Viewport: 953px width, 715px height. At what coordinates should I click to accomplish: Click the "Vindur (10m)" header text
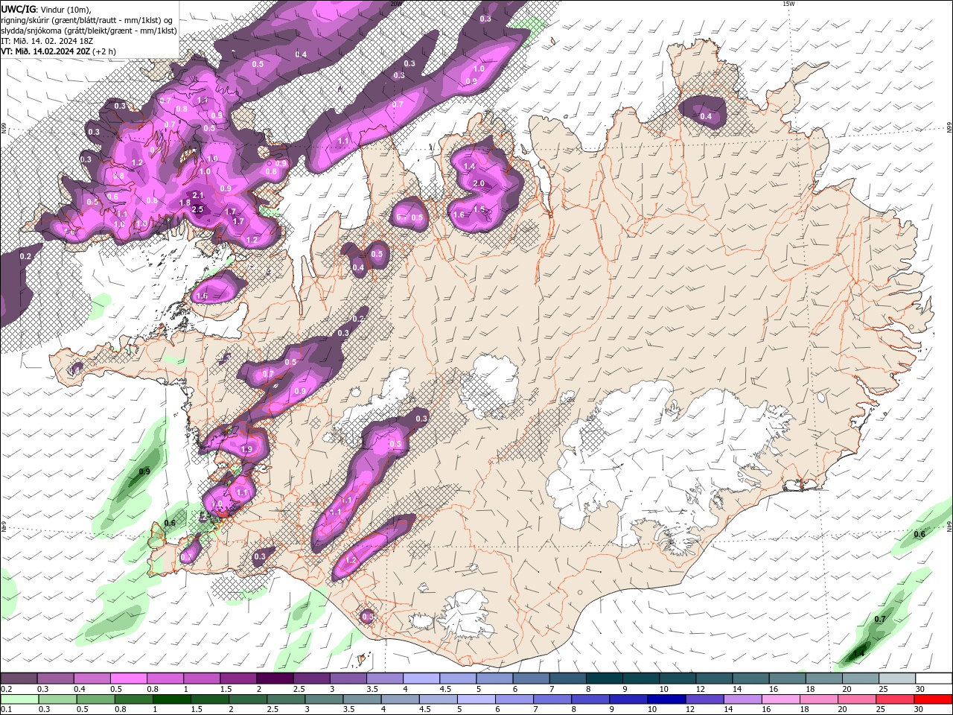tap(66, 9)
